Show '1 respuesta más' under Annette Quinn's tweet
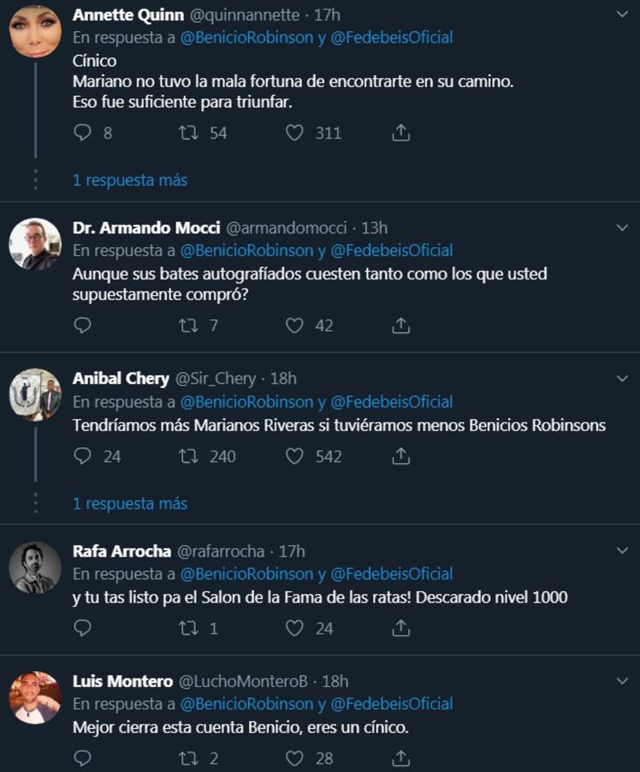 pyautogui.click(x=130, y=180)
